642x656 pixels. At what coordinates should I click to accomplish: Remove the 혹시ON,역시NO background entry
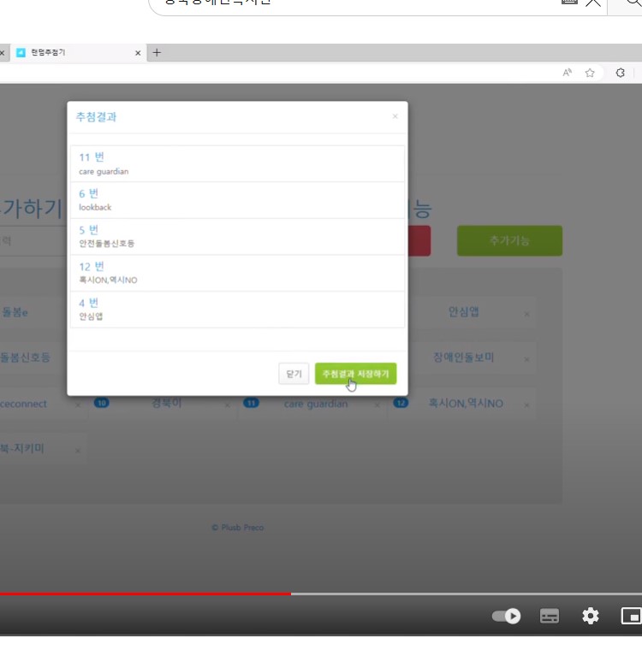coord(526,405)
